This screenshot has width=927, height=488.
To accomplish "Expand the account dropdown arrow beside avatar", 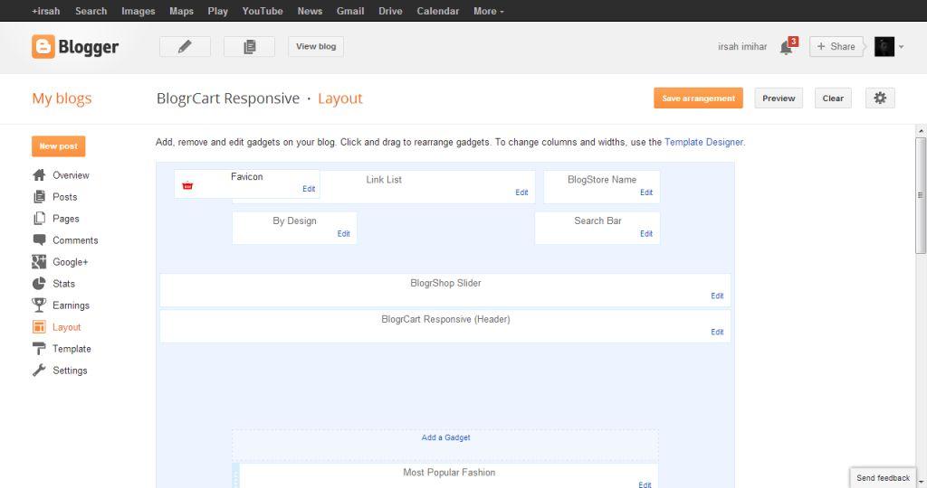I will 901,47.
